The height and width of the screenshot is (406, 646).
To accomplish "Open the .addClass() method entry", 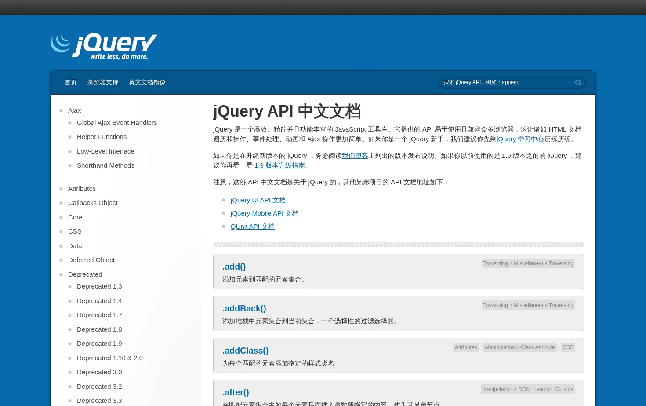I will [245, 351].
